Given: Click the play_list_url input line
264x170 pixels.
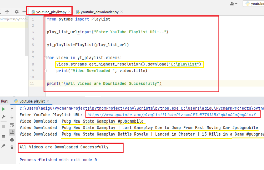Looking at the screenshot, I should click(108, 32).
